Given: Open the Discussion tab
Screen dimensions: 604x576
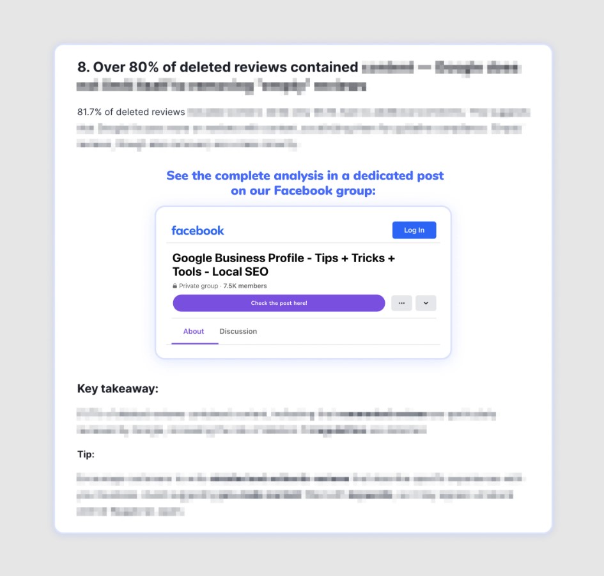Looking at the screenshot, I should pos(238,331).
